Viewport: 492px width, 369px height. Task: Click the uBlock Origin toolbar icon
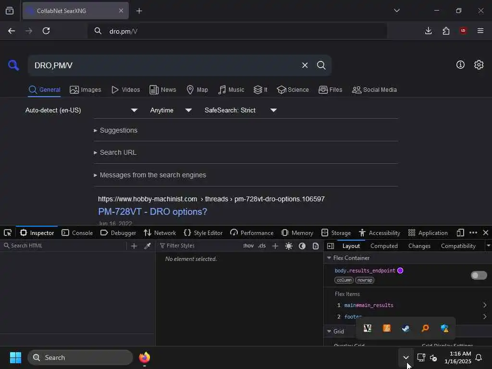[x=463, y=31]
